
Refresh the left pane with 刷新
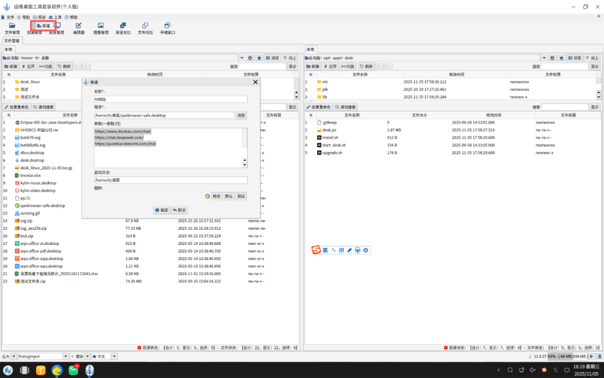point(64,67)
